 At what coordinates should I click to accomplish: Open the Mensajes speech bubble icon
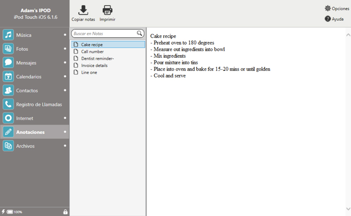point(8,63)
